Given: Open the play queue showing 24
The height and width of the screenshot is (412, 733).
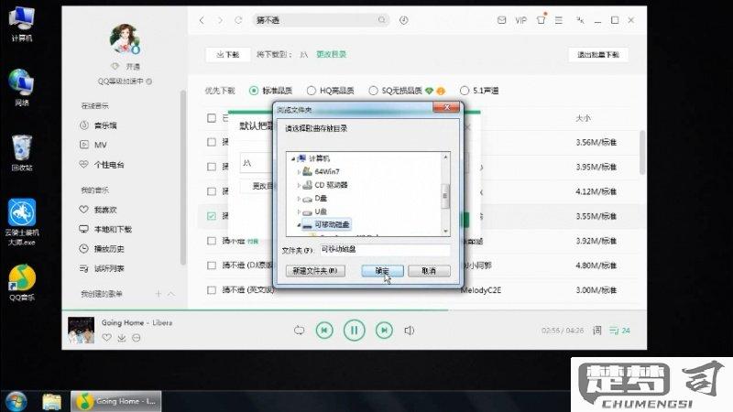Looking at the screenshot, I should click(x=620, y=331).
